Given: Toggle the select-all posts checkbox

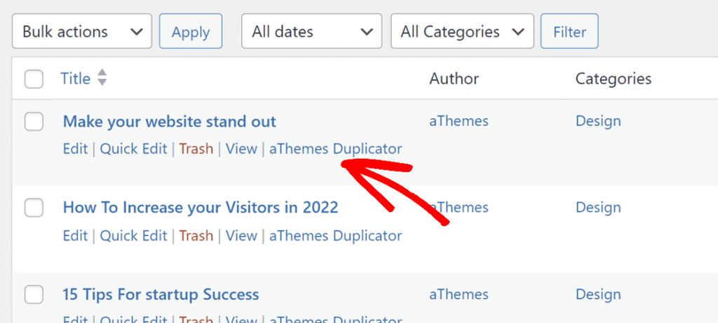Looking at the screenshot, I should [34, 79].
